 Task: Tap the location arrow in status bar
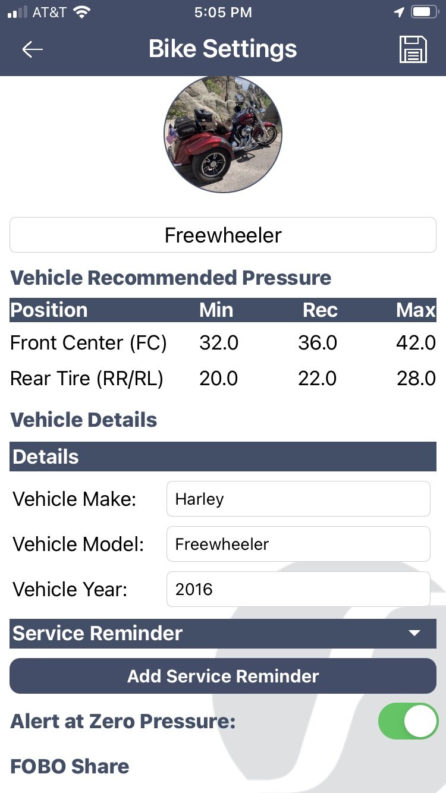(398, 12)
